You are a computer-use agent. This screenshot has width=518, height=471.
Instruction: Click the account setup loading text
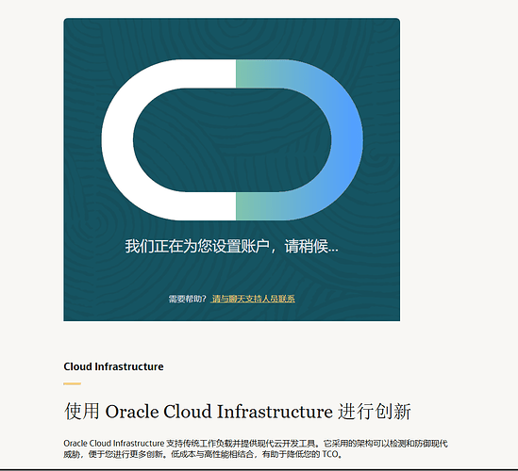tap(231, 246)
